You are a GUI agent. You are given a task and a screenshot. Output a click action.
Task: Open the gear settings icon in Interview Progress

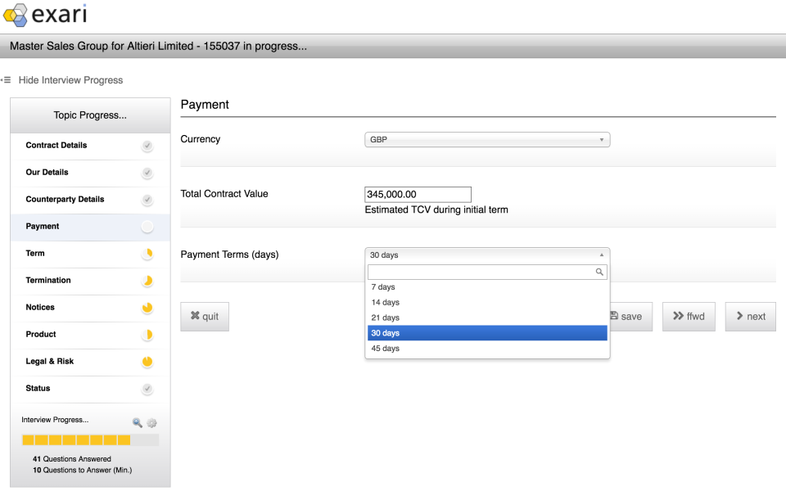(152, 423)
